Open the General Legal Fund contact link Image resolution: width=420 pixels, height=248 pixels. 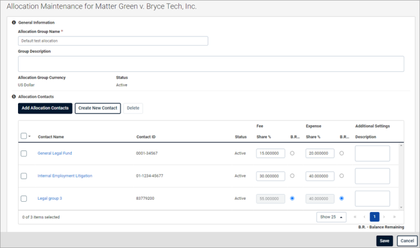click(x=55, y=154)
